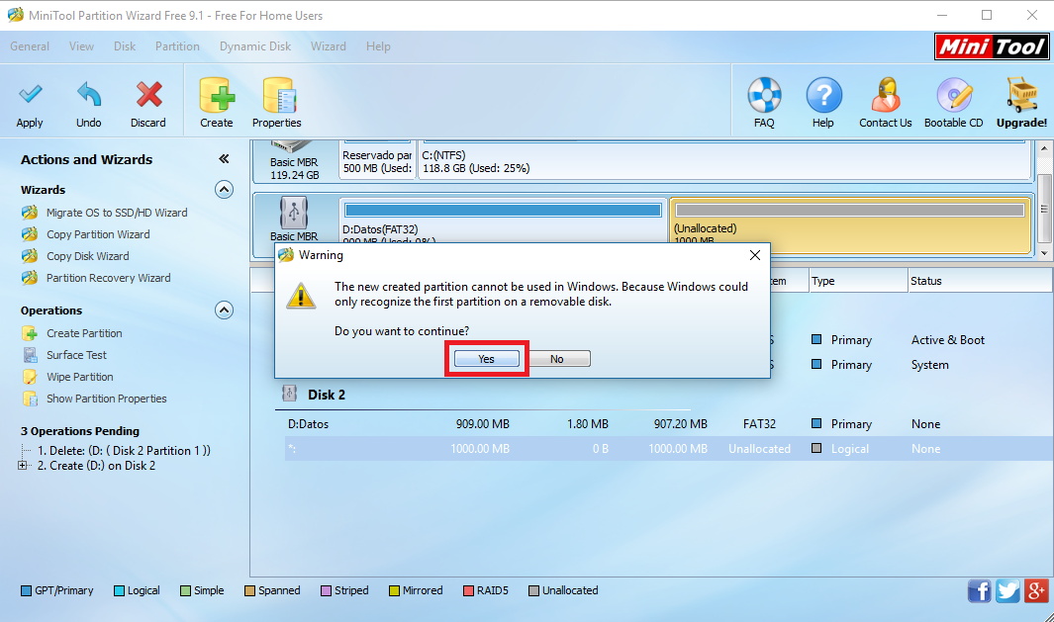Open the Disk menu
The width and height of the screenshot is (1054, 622).
coord(125,46)
